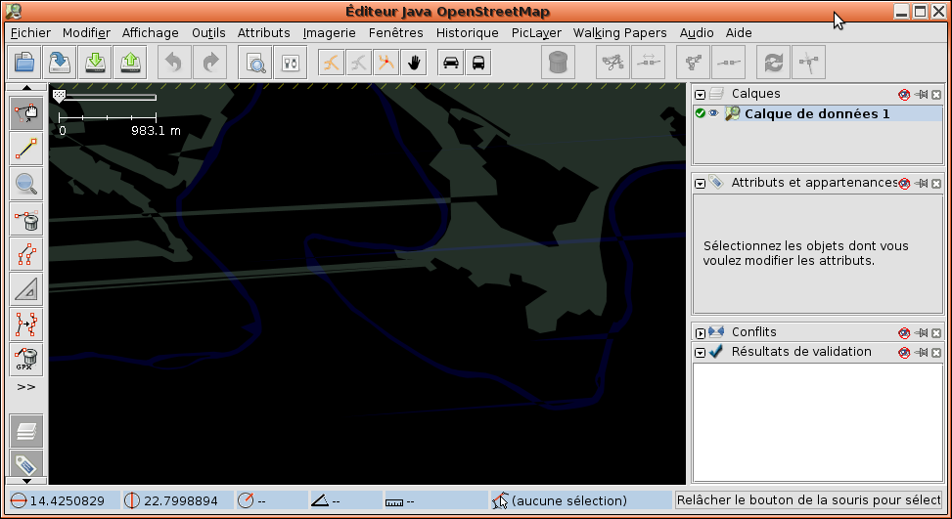Close the Conflits panel

[936, 333]
